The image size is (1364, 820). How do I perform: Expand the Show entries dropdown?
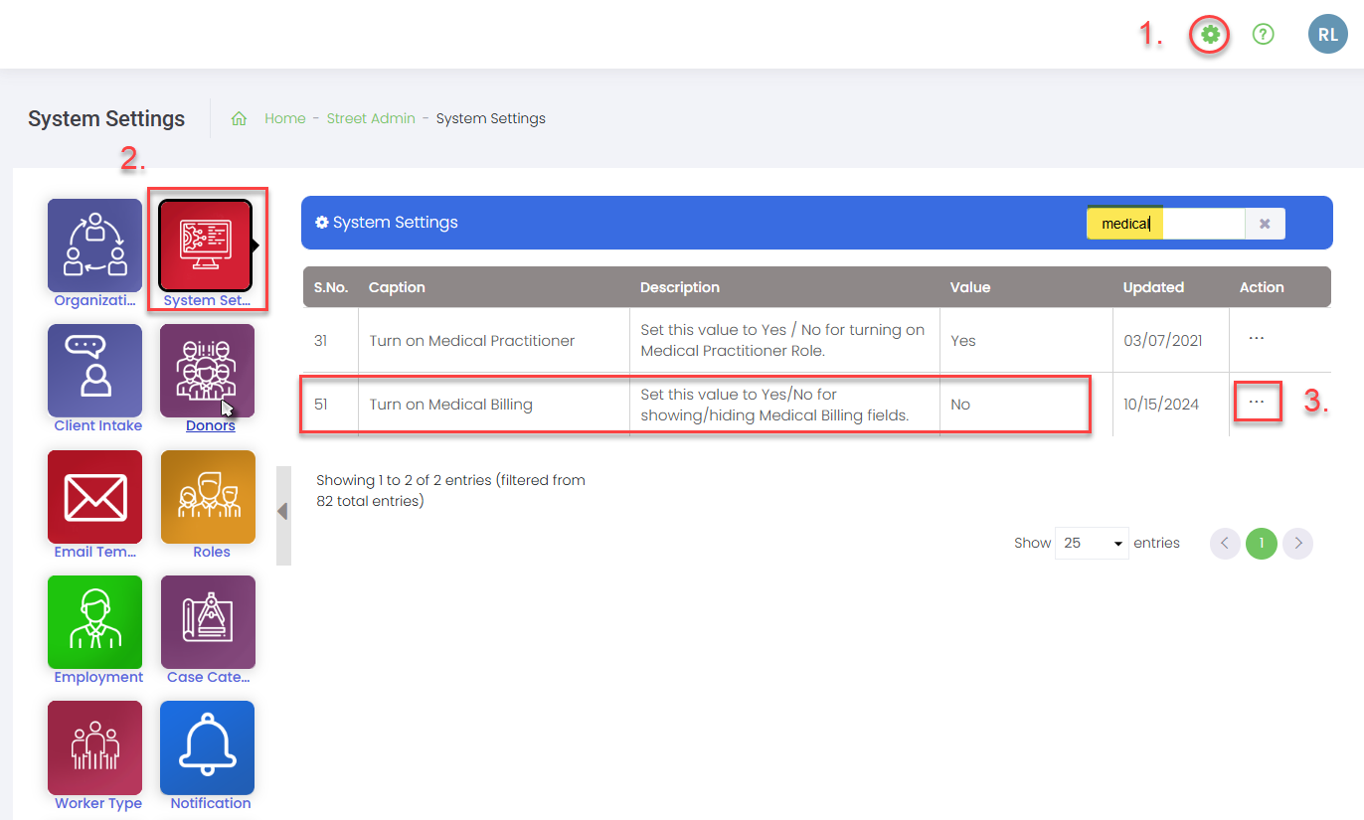pos(1092,544)
